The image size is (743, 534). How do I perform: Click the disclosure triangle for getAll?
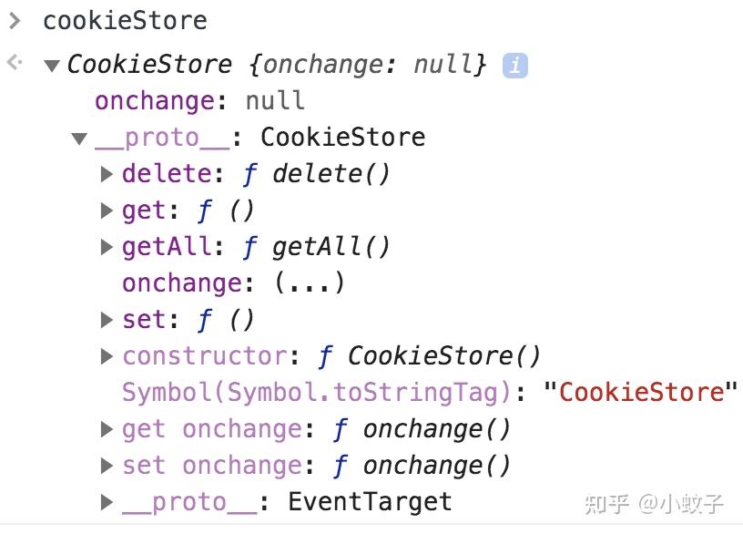point(107,246)
